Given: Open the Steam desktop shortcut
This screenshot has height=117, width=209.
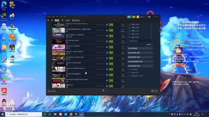Looking at the screenshot, I should click(12, 16).
